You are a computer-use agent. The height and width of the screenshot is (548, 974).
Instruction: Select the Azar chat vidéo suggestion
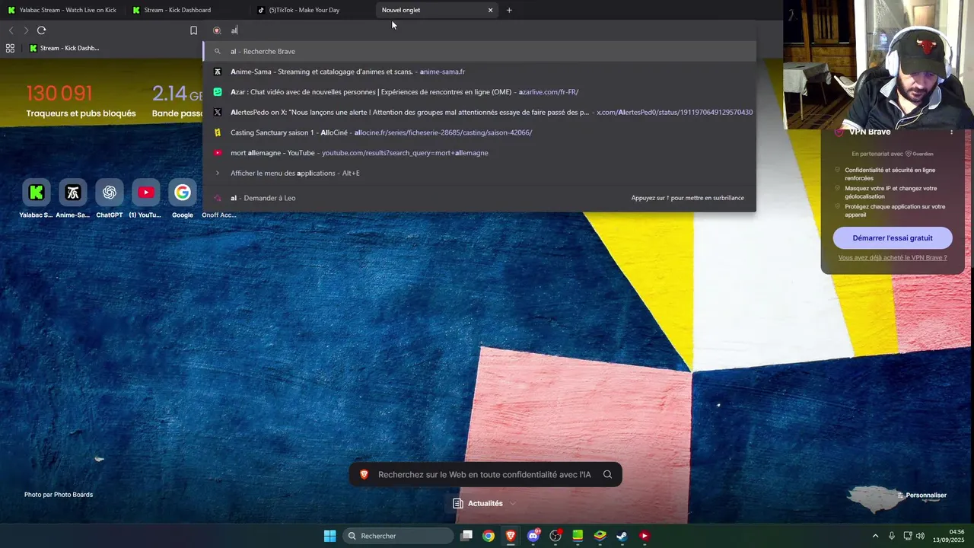479,92
